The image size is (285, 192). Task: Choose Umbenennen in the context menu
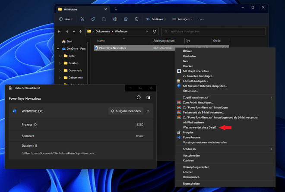191,177
